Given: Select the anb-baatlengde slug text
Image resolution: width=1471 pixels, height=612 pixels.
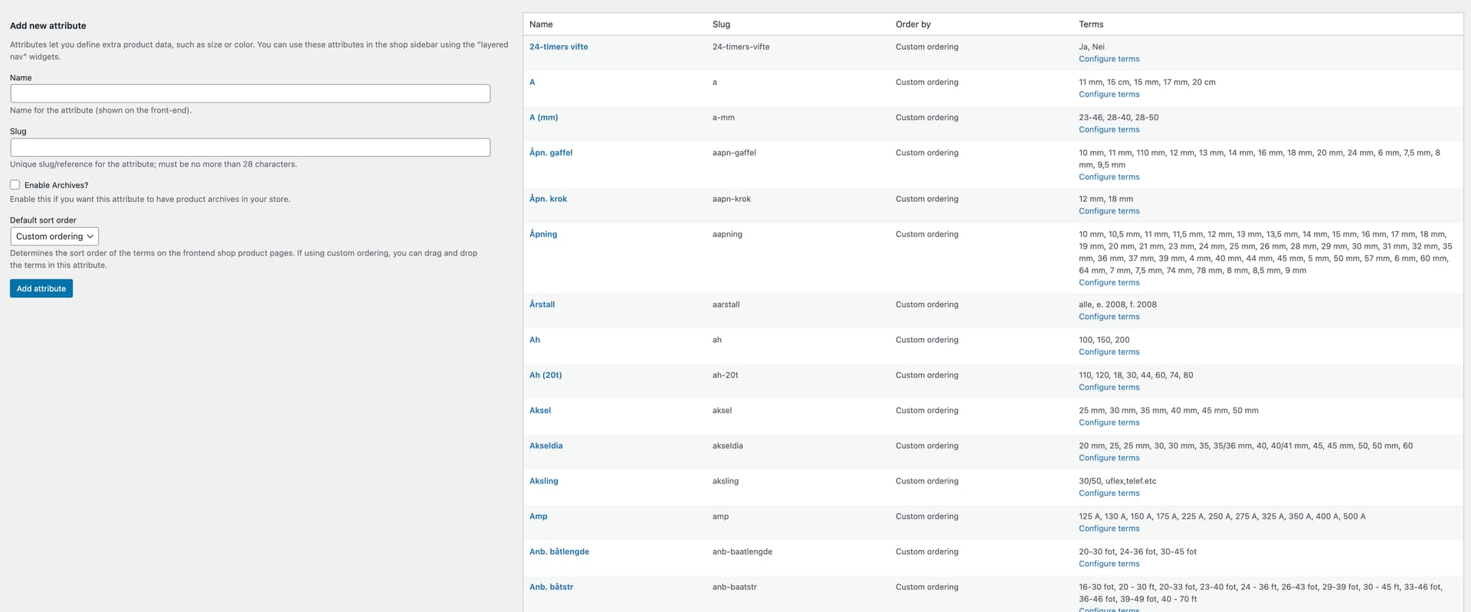Looking at the screenshot, I should 742,552.
